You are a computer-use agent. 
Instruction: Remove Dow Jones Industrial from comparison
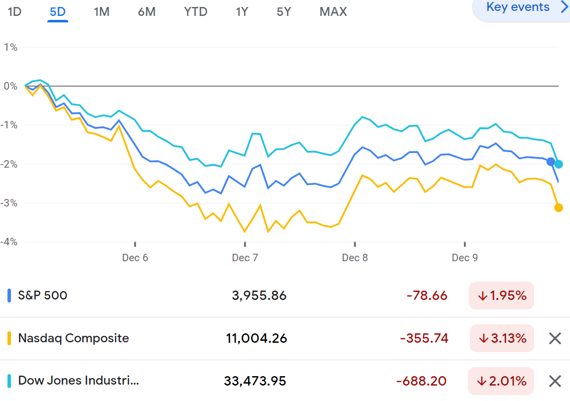tap(555, 381)
